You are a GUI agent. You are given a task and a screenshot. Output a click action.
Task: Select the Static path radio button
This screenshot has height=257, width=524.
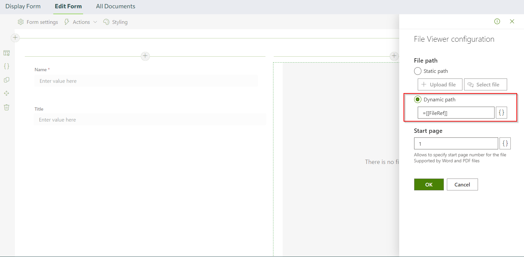coord(418,71)
